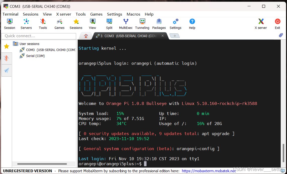This screenshot has width=287, height=174.
Task: Click the 'UNREGISTERED VERSION' status text
Action: pyautogui.click(x=27, y=171)
